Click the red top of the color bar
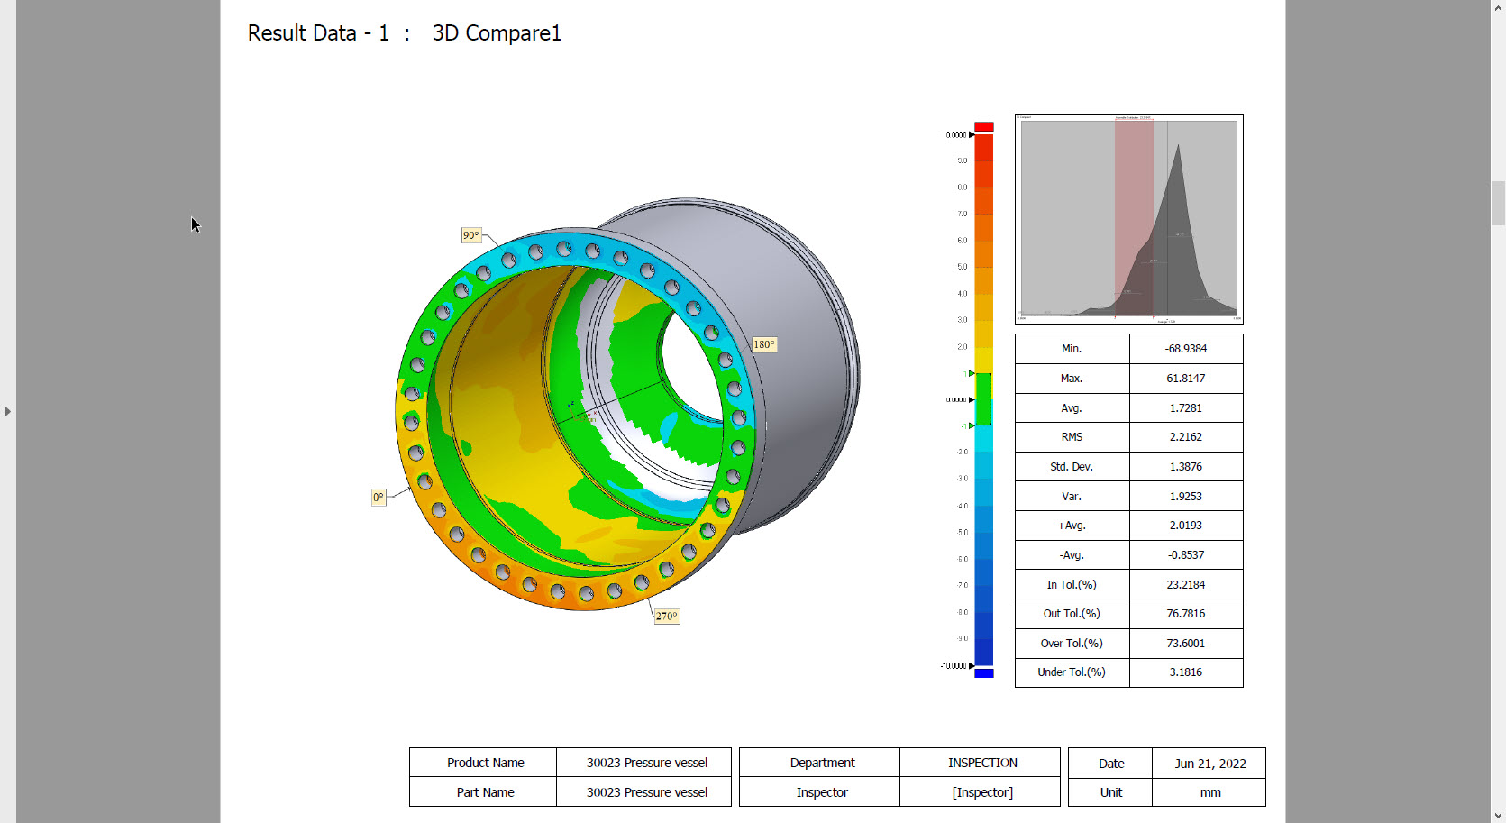 984,126
